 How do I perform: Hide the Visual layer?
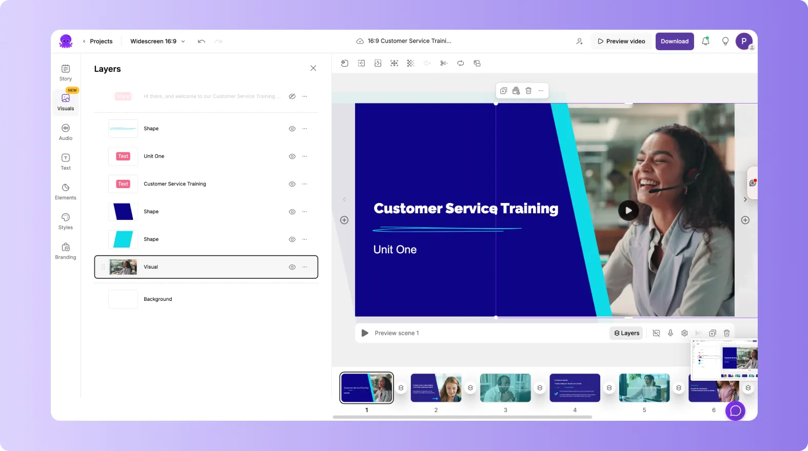(x=292, y=267)
